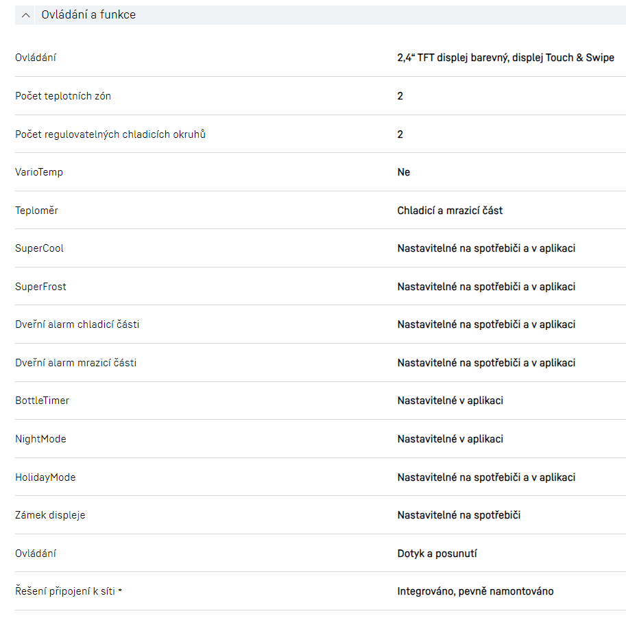The height and width of the screenshot is (618, 626).
Task: Click the asterisk footnote marker after Řešení připojení k síti
Action: tap(120, 591)
